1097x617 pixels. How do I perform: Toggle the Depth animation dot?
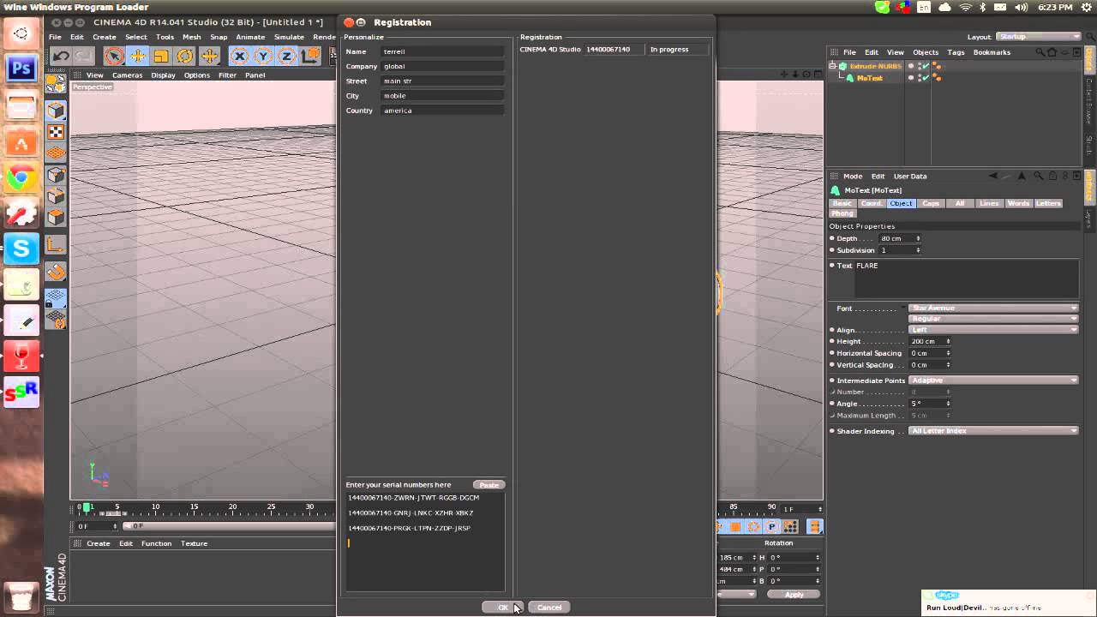pos(832,238)
